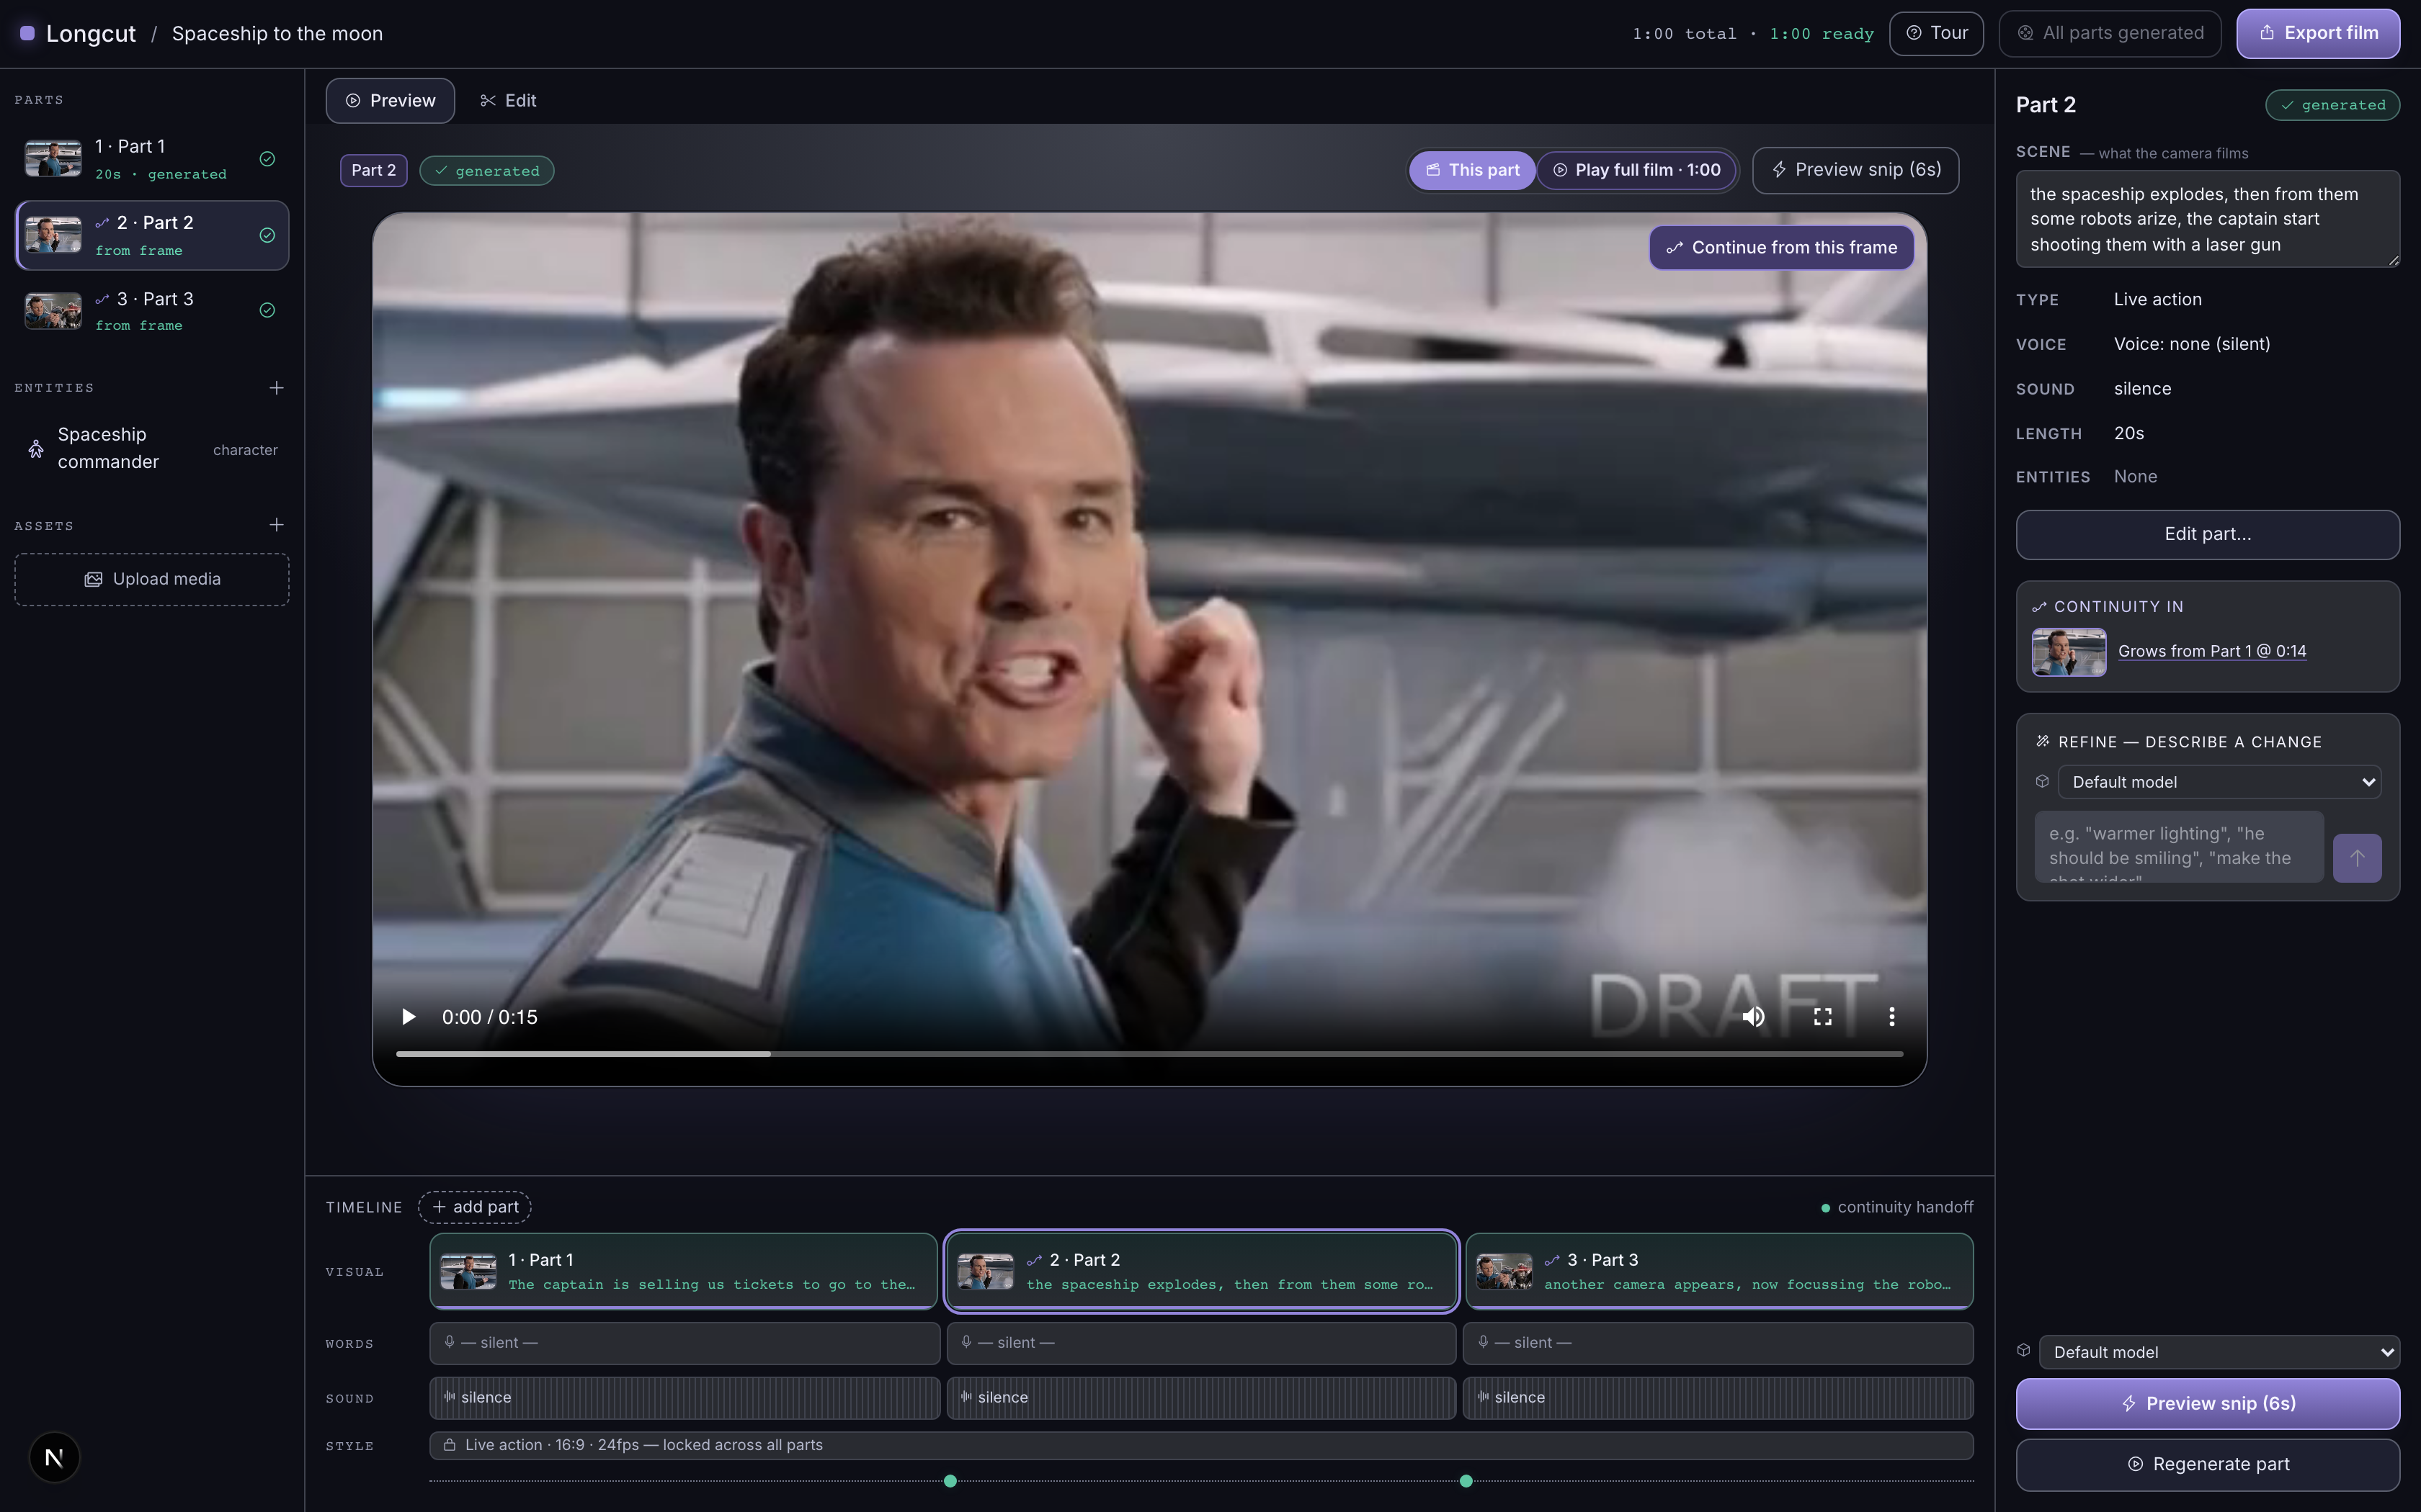
Task: Click the Part 1 generated check icon
Action: click(267, 159)
